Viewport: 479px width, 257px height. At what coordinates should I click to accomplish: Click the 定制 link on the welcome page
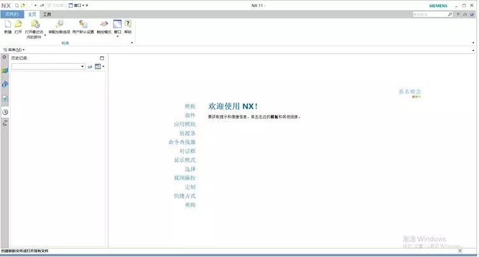pos(190,187)
